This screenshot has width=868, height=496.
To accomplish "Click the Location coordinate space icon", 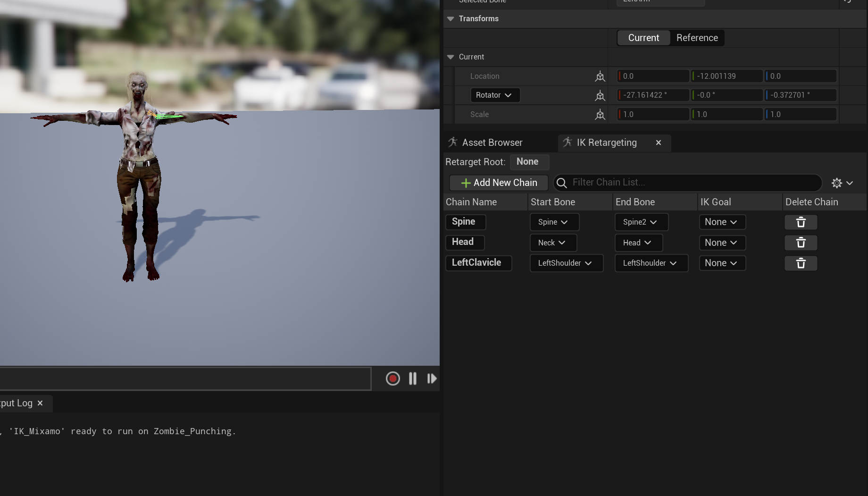I will (x=600, y=76).
